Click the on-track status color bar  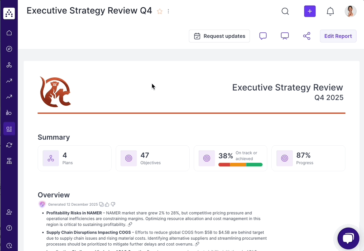click(240, 165)
